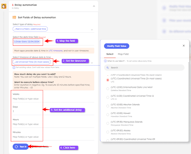Click the info icon beside Set existing value

tap(14, 67)
